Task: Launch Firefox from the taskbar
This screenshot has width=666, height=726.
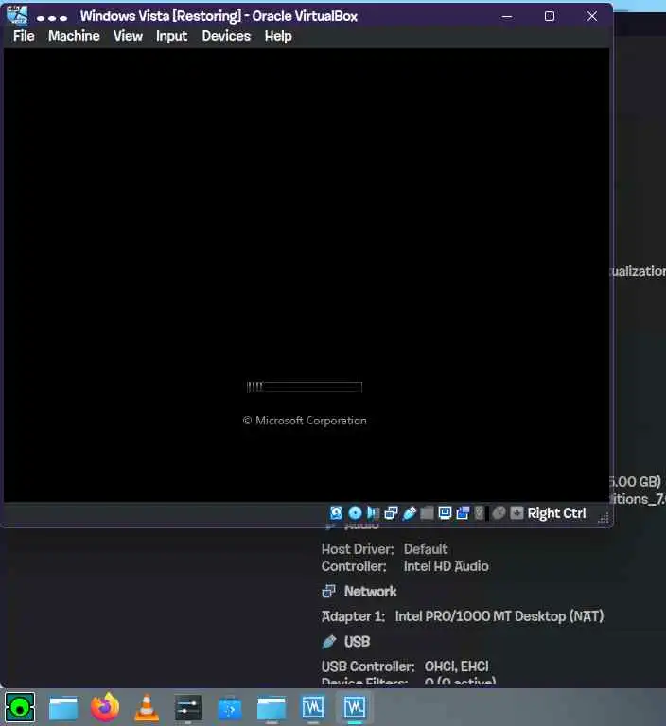Action: tap(105, 707)
